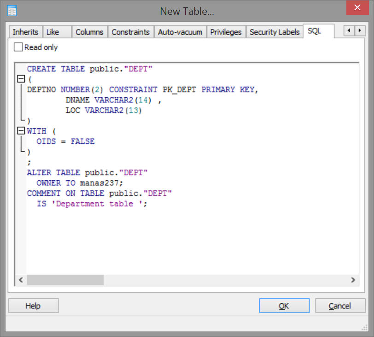Go to the Columns tab
This screenshot has width=374, height=337.
[x=89, y=32]
